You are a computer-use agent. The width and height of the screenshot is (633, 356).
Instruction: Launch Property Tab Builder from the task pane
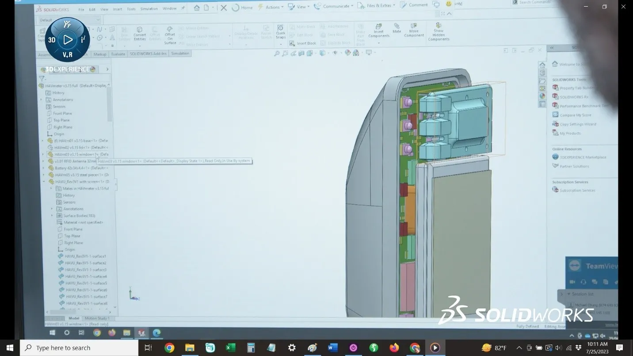click(x=575, y=88)
